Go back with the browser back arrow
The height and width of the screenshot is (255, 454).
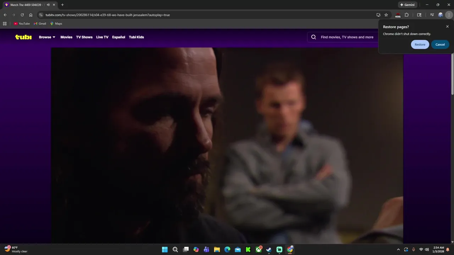coord(5,15)
